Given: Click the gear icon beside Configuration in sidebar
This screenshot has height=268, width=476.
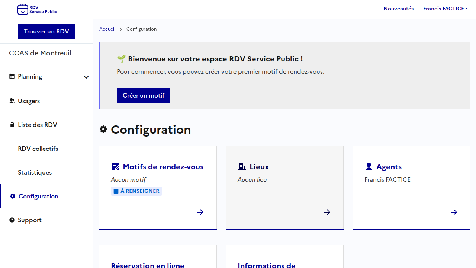Looking at the screenshot, I should 13,196.
